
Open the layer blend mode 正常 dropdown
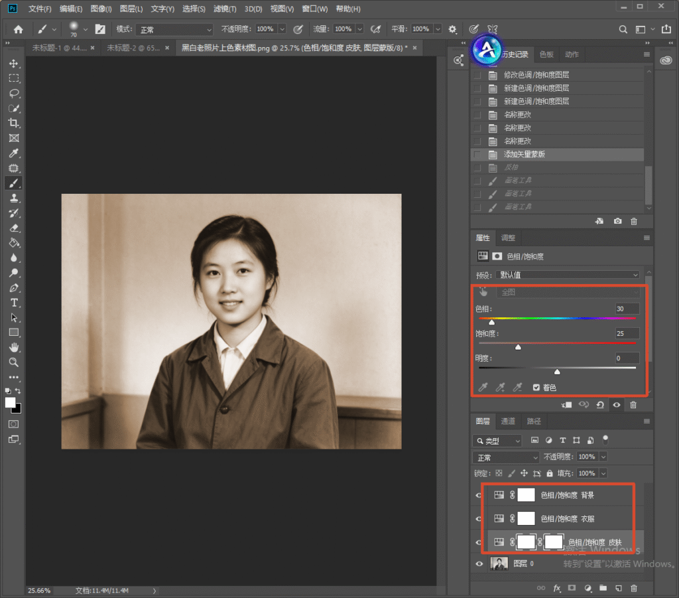click(x=506, y=457)
